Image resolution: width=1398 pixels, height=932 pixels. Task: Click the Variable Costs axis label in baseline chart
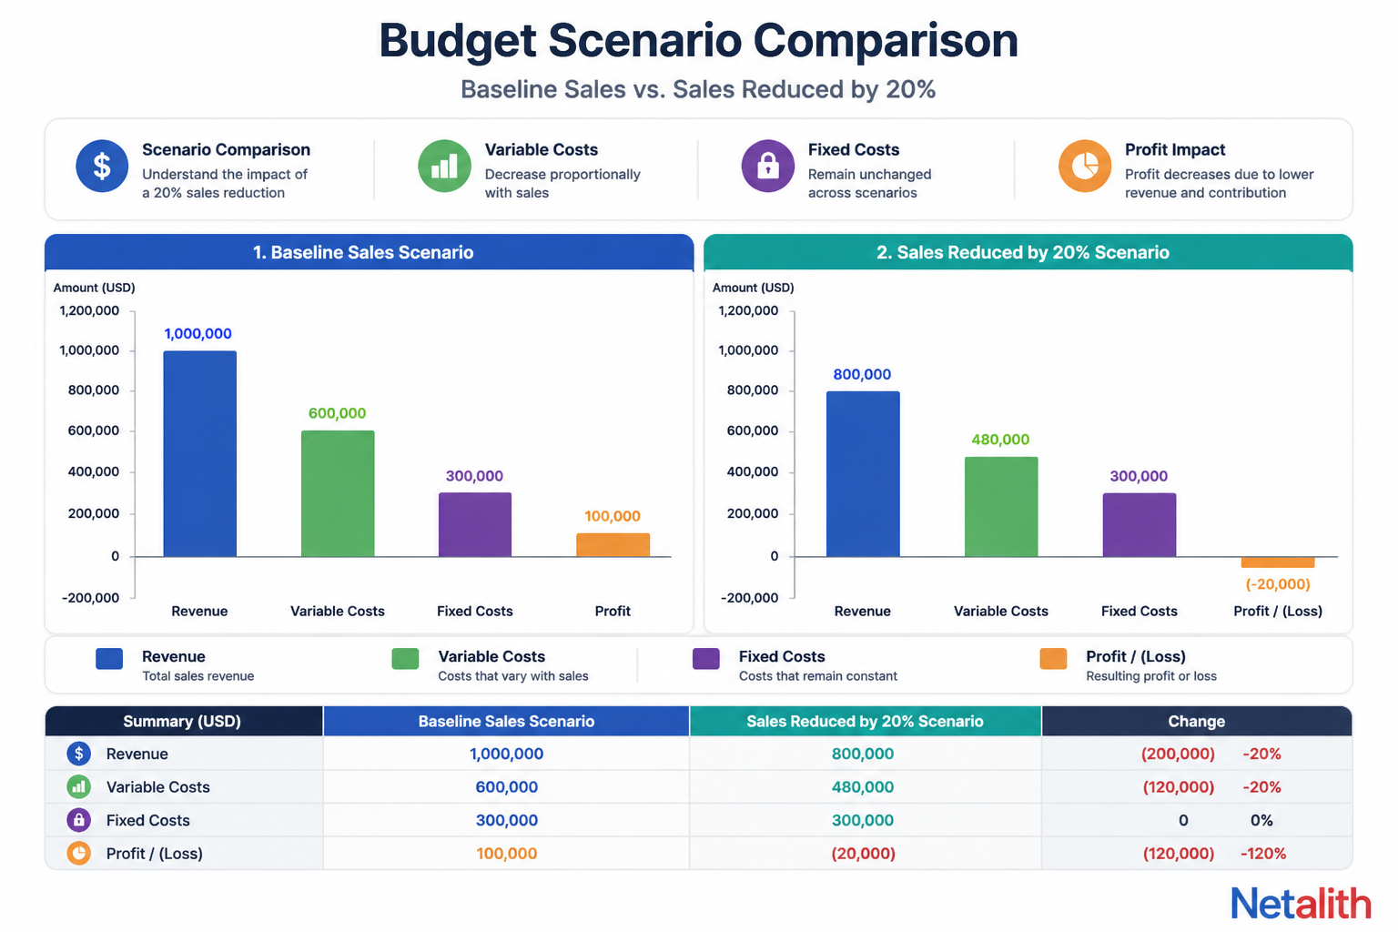point(338,611)
